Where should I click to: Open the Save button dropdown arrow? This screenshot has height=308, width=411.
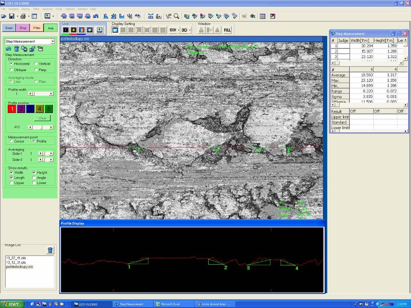(x=17, y=16)
